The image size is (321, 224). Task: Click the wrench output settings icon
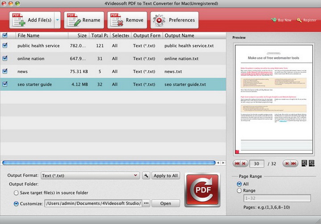[x=146, y=176]
